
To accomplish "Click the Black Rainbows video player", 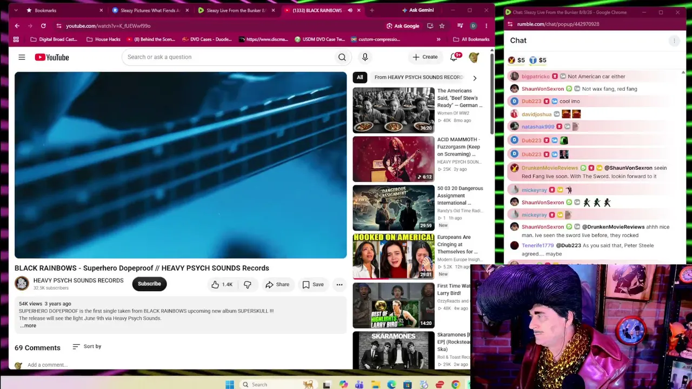I will click(181, 165).
